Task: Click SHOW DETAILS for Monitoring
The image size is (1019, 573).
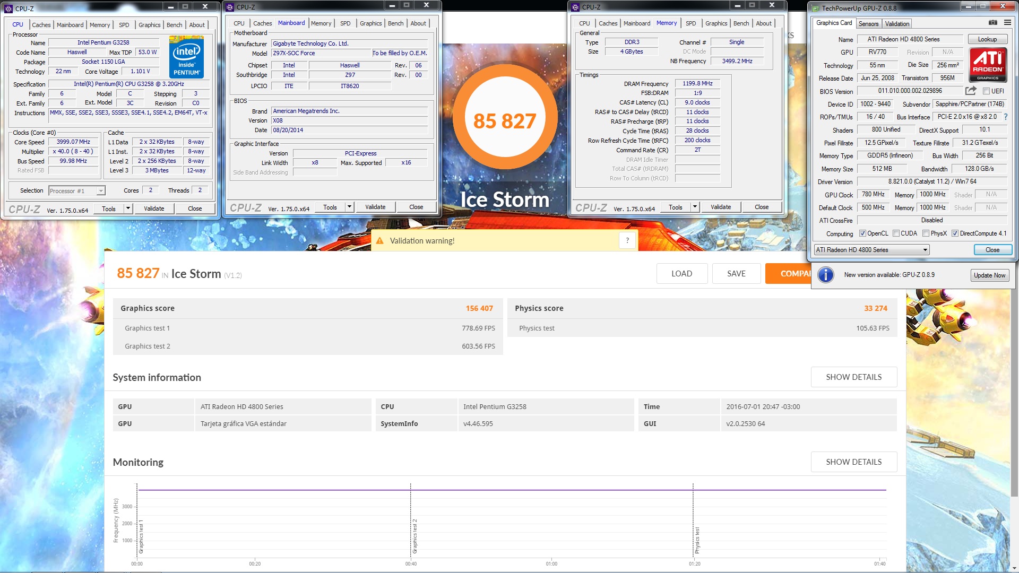Action: click(x=854, y=462)
